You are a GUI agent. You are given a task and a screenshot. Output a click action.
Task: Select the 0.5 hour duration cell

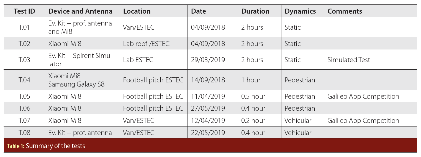pyautogui.click(x=253, y=96)
